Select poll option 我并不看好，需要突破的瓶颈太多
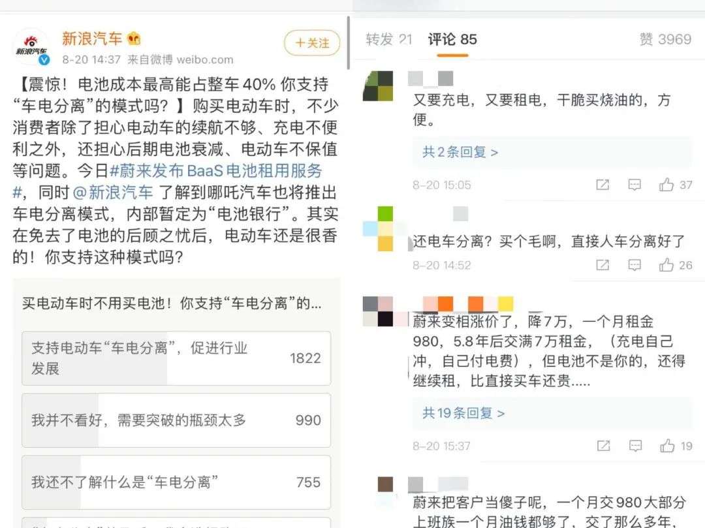This screenshot has height=528, width=705. pyautogui.click(x=176, y=420)
